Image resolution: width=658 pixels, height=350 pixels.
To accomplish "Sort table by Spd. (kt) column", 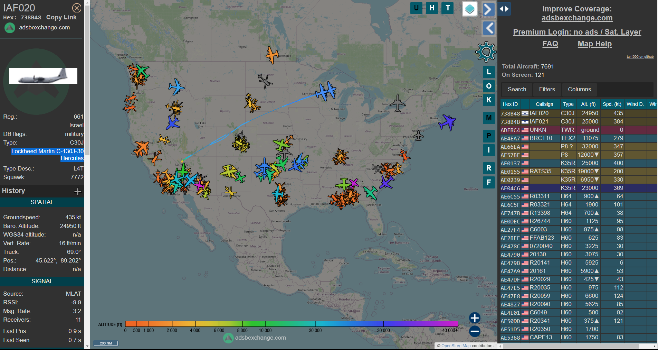I will point(612,104).
